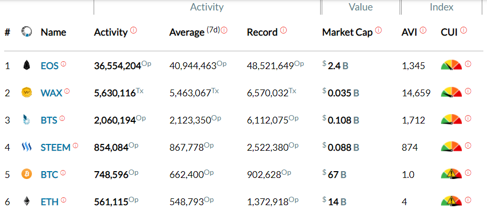Click EOS activity value 36,554,204

[x=118, y=66]
